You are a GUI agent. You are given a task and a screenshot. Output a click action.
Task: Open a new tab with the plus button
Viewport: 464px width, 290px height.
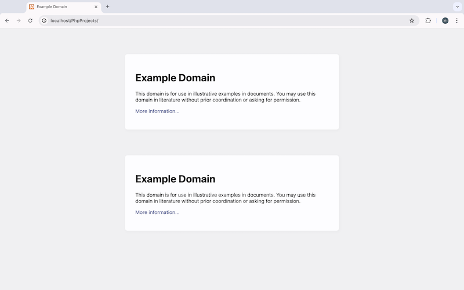(x=107, y=7)
